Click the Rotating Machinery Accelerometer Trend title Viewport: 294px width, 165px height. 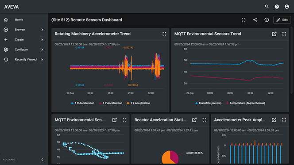[x=93, y=34]
